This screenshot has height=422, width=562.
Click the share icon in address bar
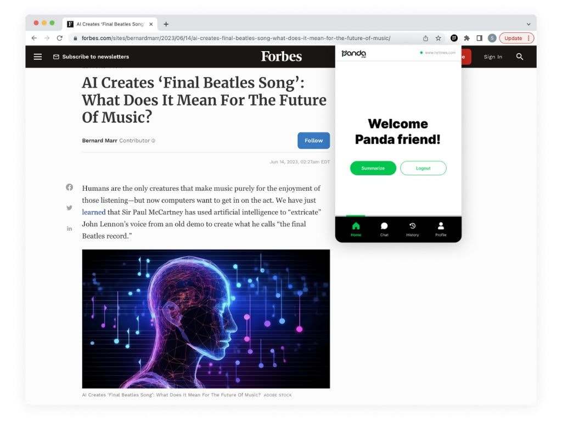tap(425, 38)
